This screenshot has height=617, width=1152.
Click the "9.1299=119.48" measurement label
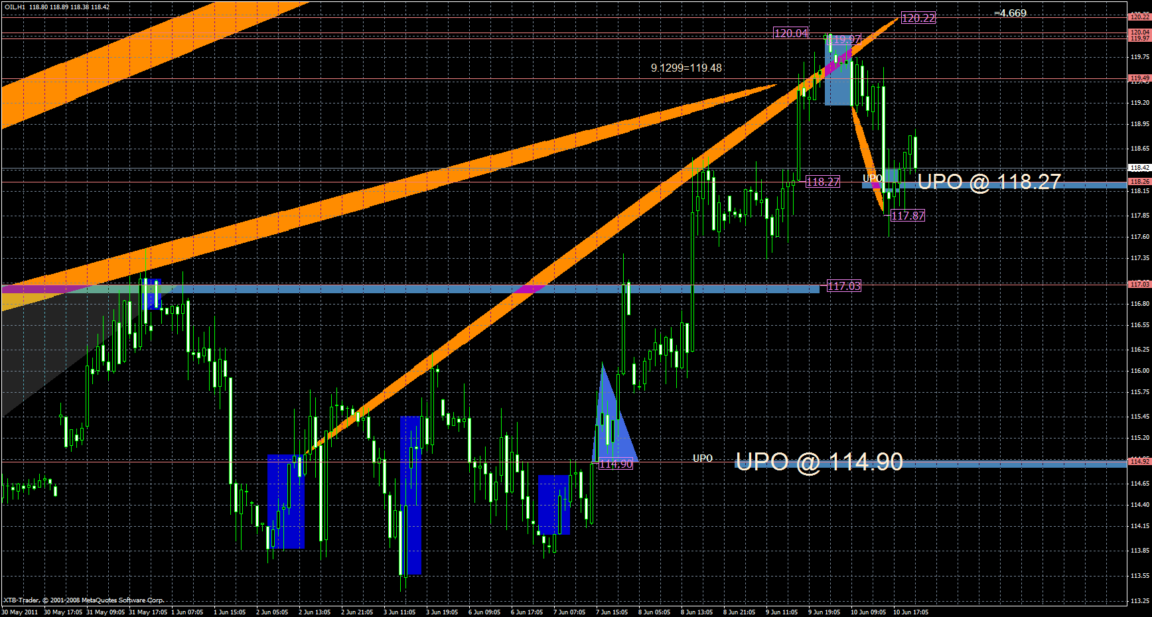685,68
